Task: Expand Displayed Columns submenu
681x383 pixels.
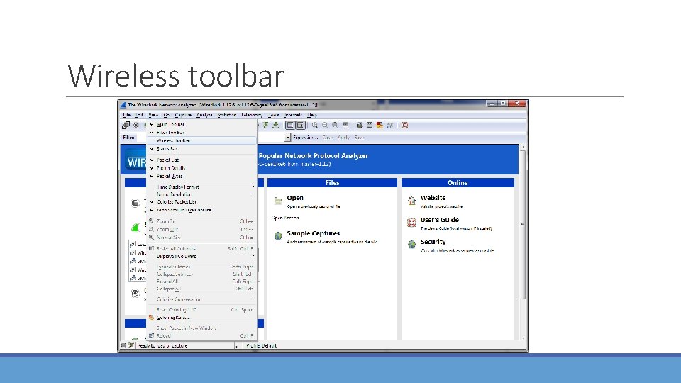Action: tap(201, 256)
